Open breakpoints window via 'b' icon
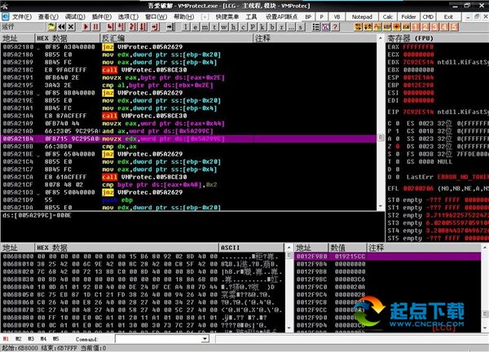The width and height of the screenshot is (489, 352). pos(272,27)
